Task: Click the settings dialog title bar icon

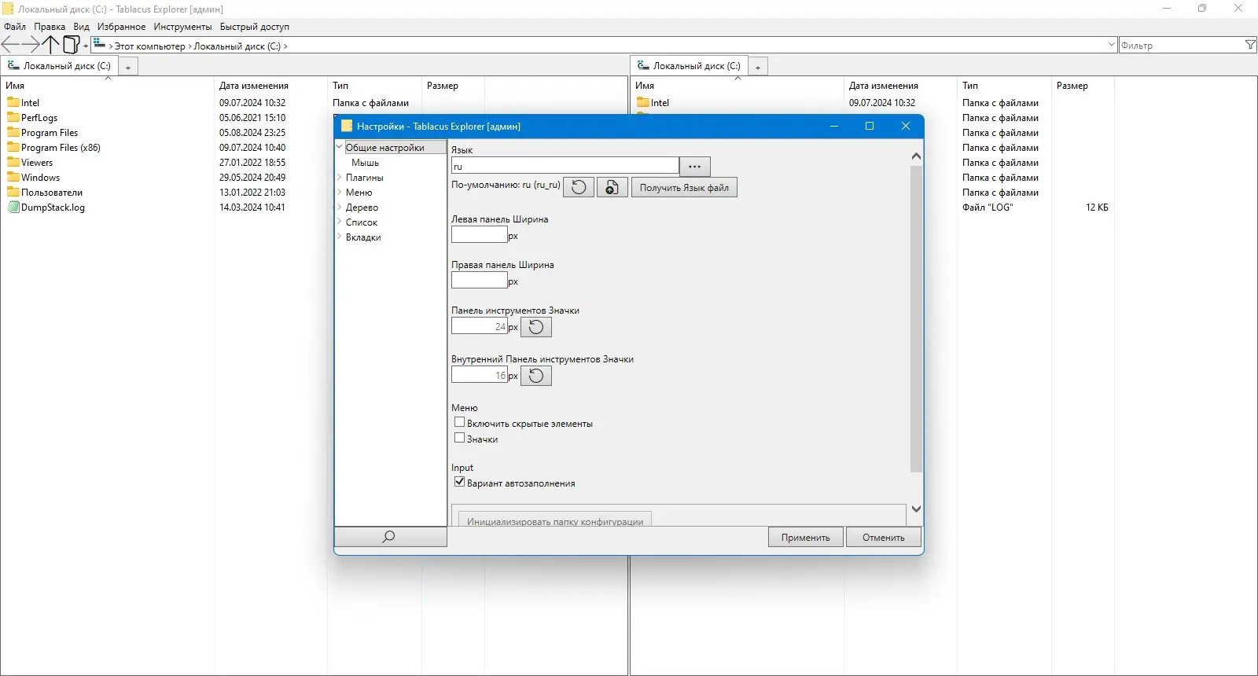Action: pyautogui.click(x=347, y=126)
